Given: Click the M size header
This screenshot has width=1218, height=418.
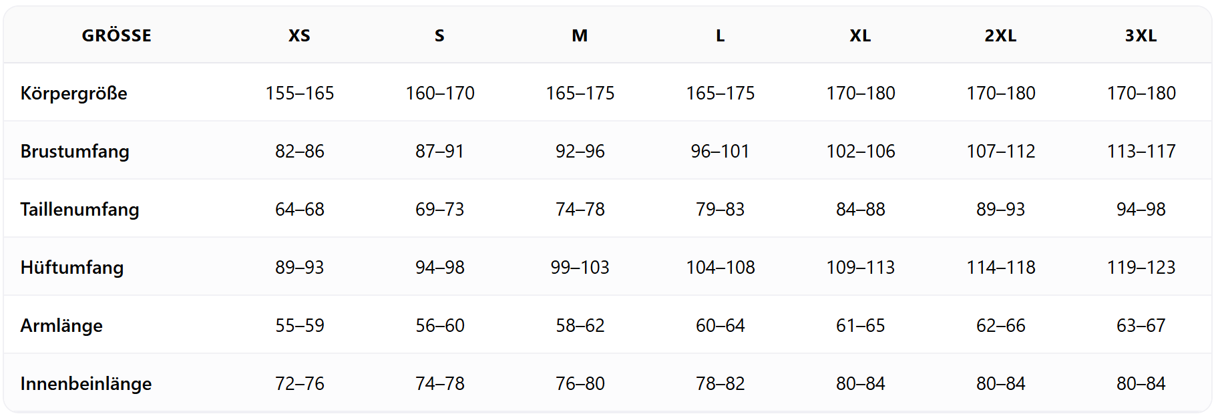Looking at the screenshot, I should [580, 35].
